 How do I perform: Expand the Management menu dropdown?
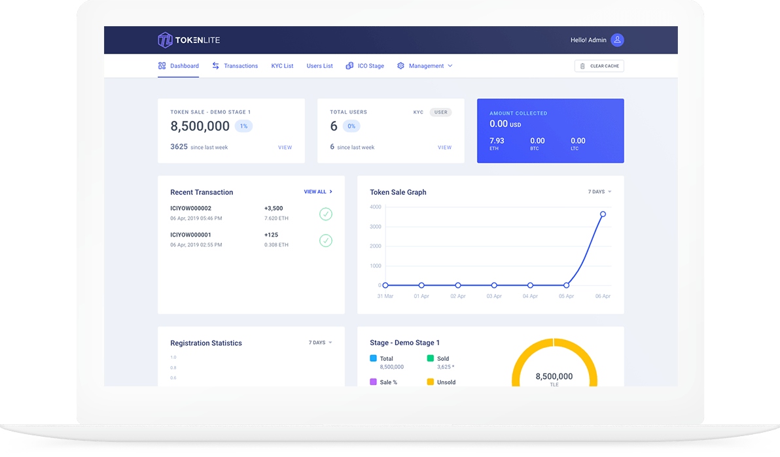450,66
